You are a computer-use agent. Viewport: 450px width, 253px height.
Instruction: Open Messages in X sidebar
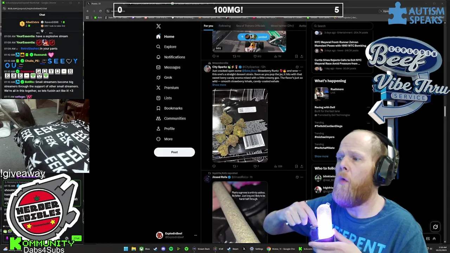click(x=168, y=67)
